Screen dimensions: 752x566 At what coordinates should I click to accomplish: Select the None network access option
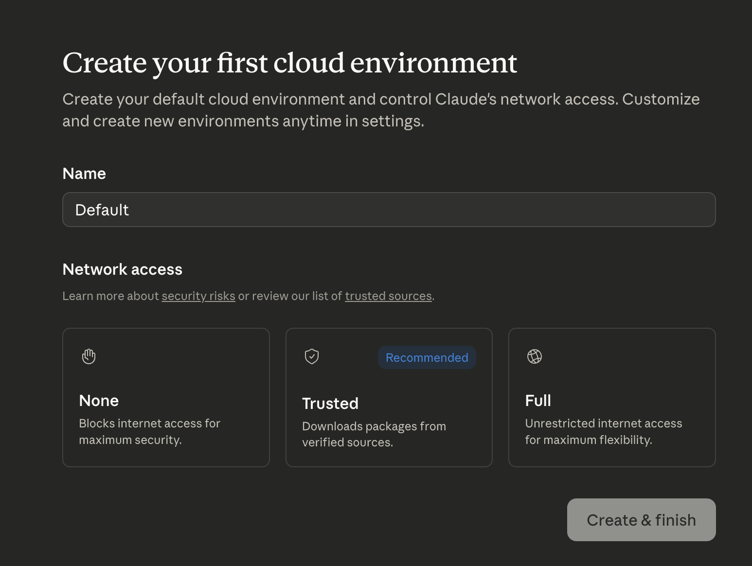pos(166,397)
